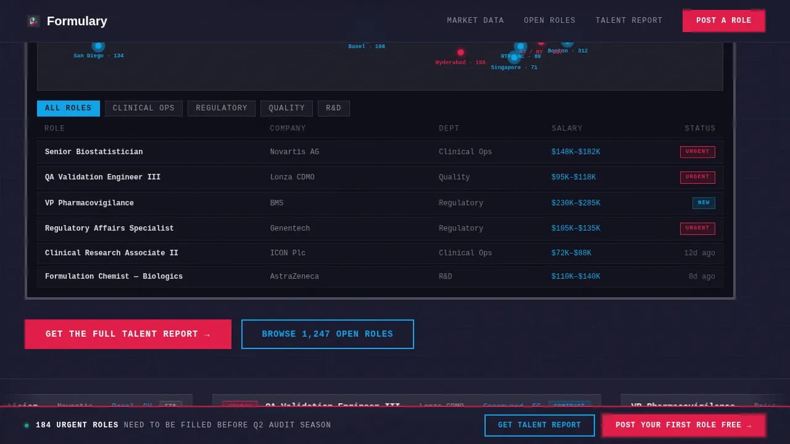The image size is (790, 444).
Task: Click the Urgent badge on Senior Biostatistician
Action: (697, 152)
